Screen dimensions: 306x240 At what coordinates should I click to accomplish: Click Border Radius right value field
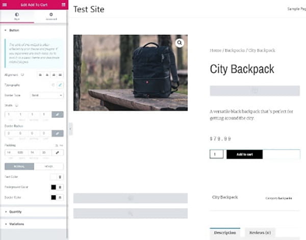click(22, 133)
